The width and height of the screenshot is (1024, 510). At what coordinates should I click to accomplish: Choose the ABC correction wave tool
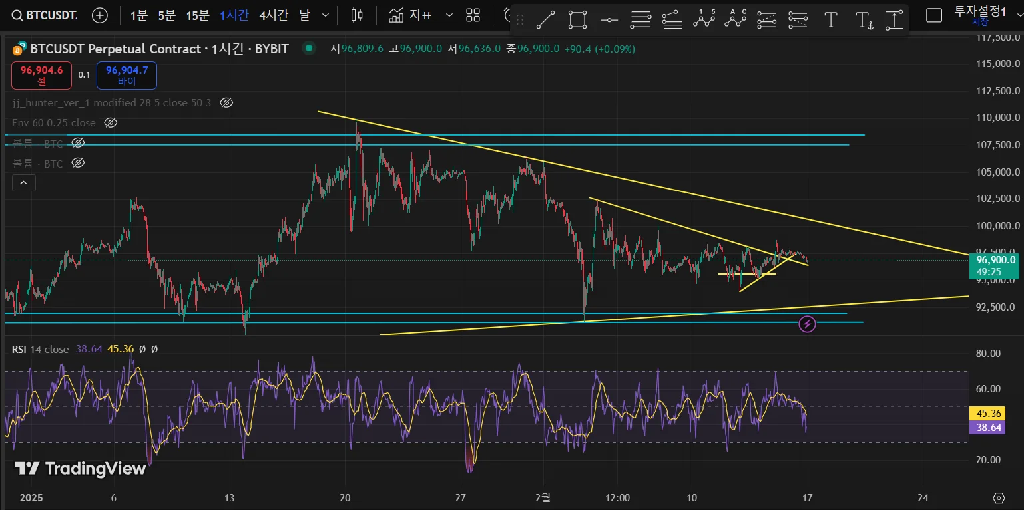[x=736, y=19]
